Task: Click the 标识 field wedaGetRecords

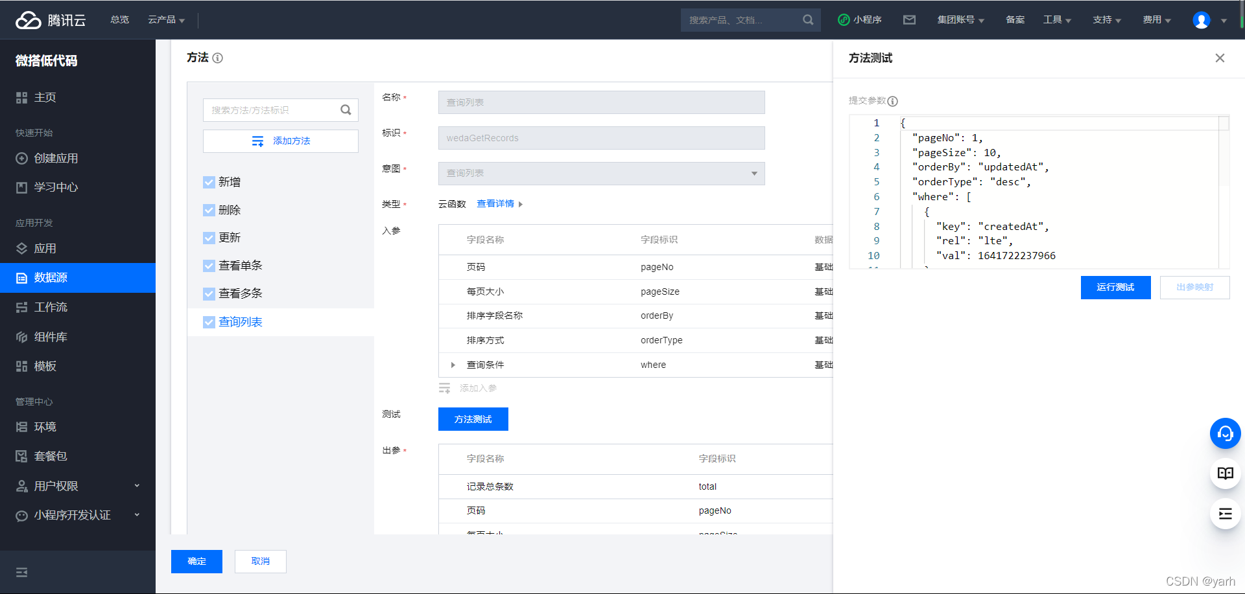Action: 602,138
